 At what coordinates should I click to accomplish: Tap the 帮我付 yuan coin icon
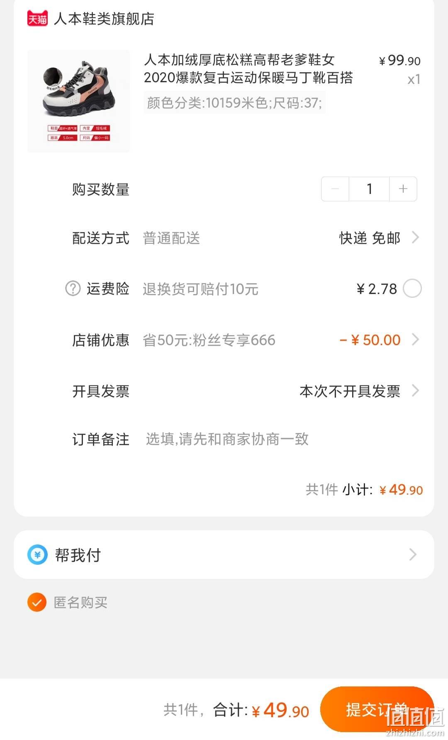38,555
